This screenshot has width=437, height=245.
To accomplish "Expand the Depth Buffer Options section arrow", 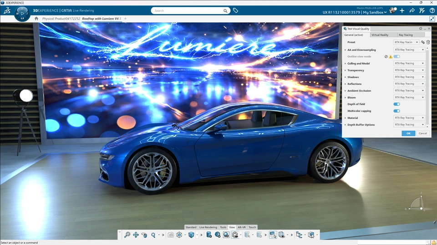I will [346, 125].
